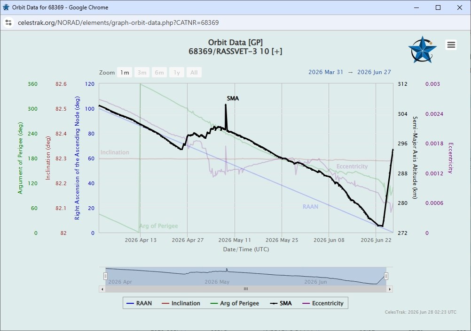
Task: Select the 3m zoom option
Action: pos(142,73)
